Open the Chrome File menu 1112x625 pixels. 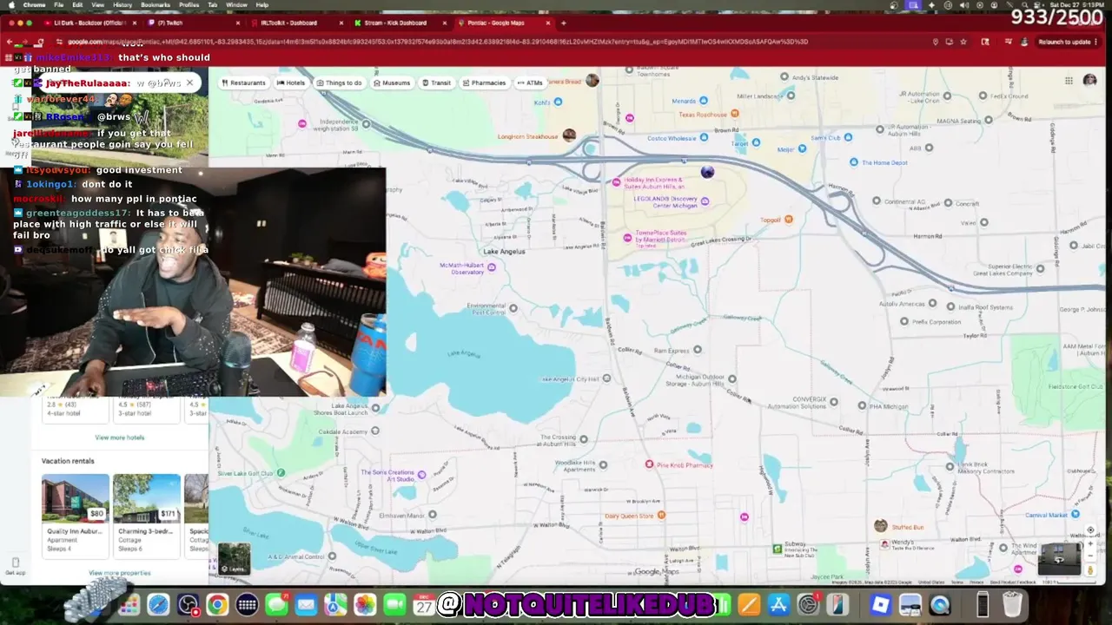pos(59,5)
